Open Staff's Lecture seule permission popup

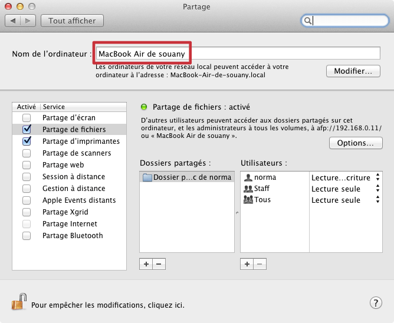(346, 189)
